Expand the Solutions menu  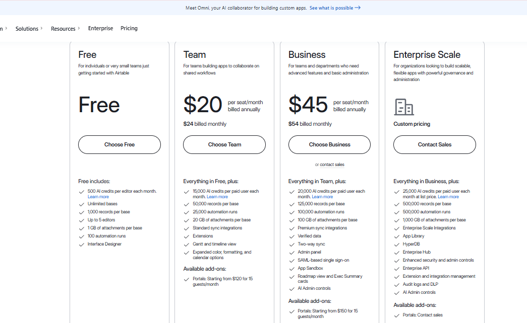(x=29, y=29)
